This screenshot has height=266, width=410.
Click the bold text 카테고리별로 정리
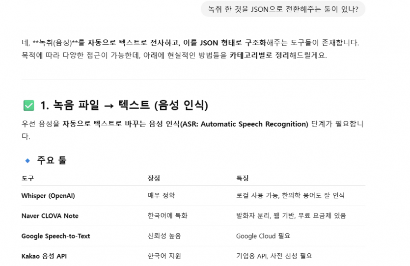coord(259,55)
